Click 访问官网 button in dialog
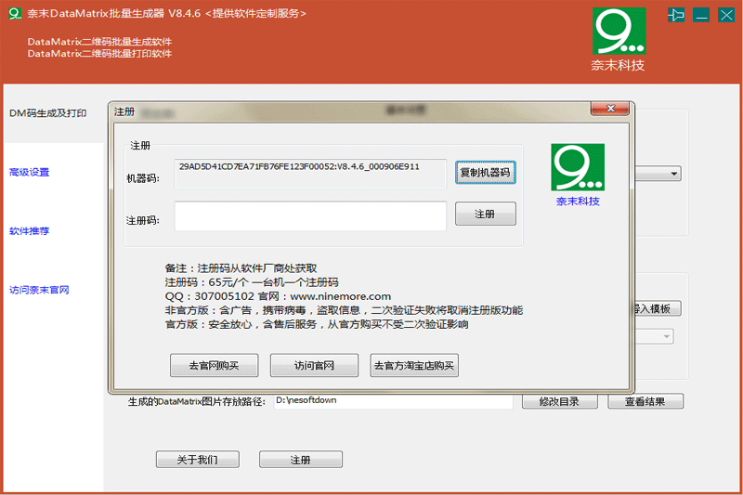743x495 pixels. (314, 365)
